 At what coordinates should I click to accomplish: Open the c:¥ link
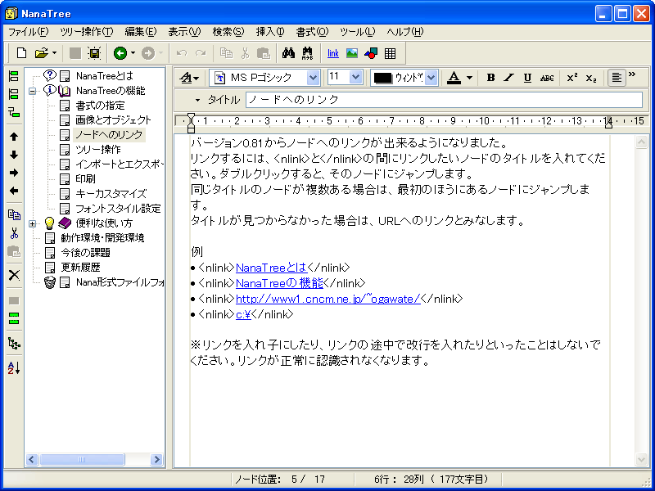pyautogui.click(x=243, y=314)
